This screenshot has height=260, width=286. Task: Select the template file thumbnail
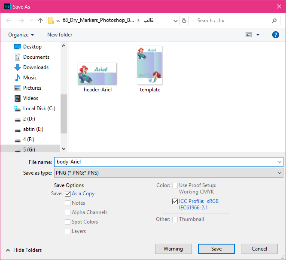tap(149, 65)
